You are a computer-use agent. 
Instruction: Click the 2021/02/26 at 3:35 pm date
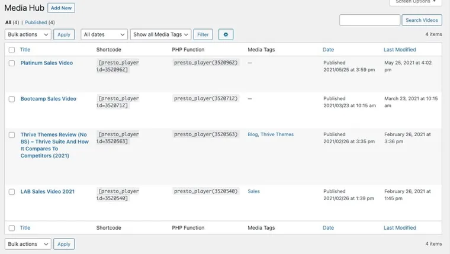point(349,142)
